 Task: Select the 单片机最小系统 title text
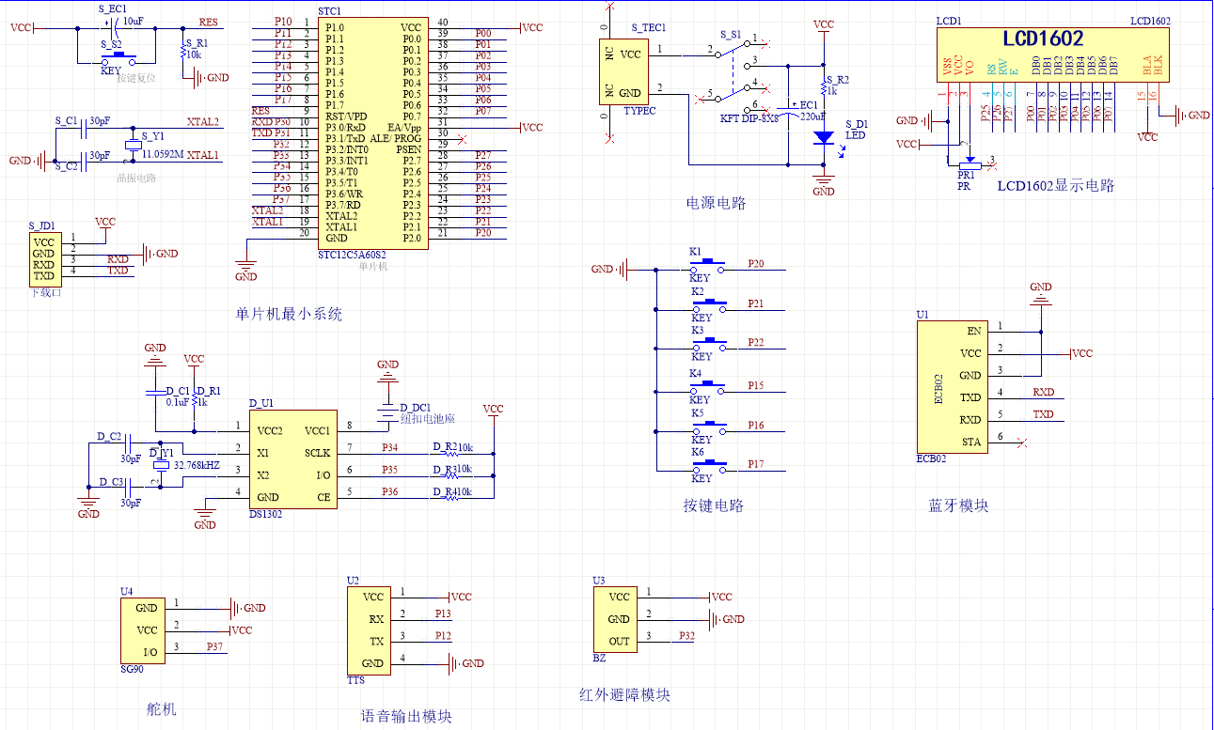pos(289,314)
